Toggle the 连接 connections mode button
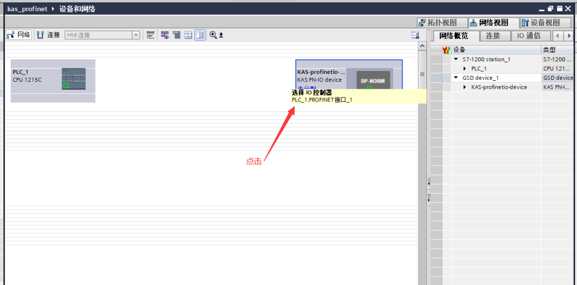The width and height of the screenshot is (577, 285). coord(48,35)
